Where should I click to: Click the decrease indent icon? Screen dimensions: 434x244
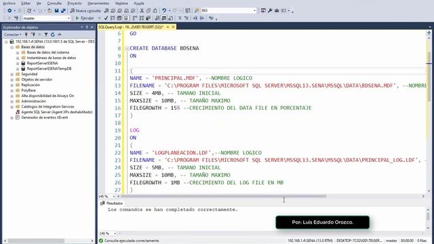coord(195,18)
